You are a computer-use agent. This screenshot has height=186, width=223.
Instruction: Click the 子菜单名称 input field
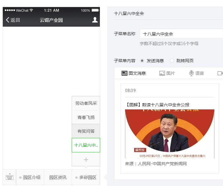click(x=181, y=34)
